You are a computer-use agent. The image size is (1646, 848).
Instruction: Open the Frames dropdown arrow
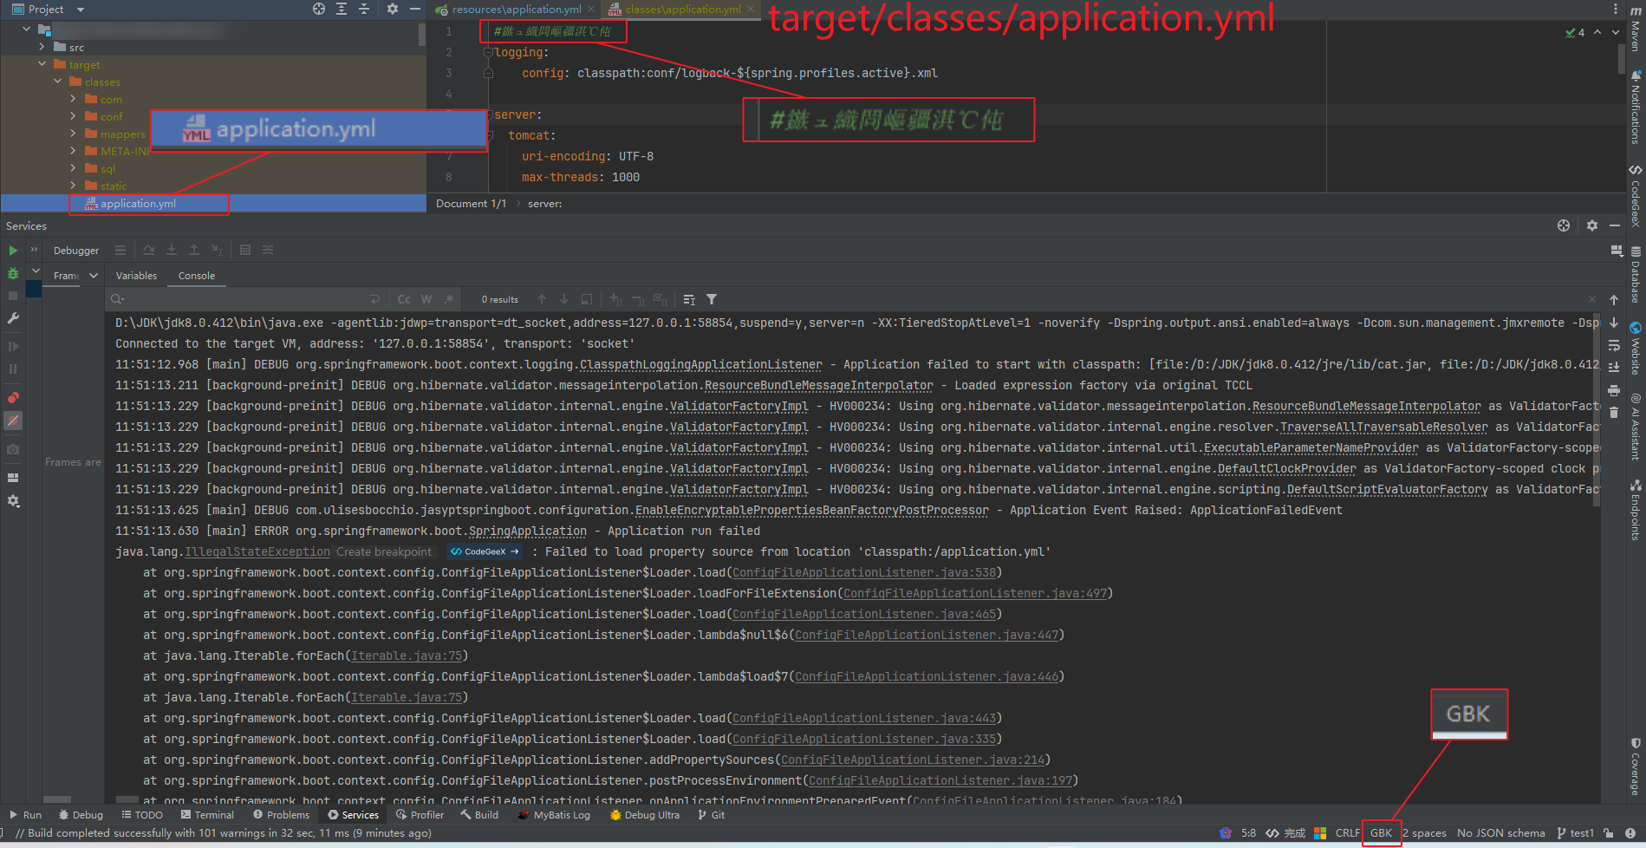(94, 276)
